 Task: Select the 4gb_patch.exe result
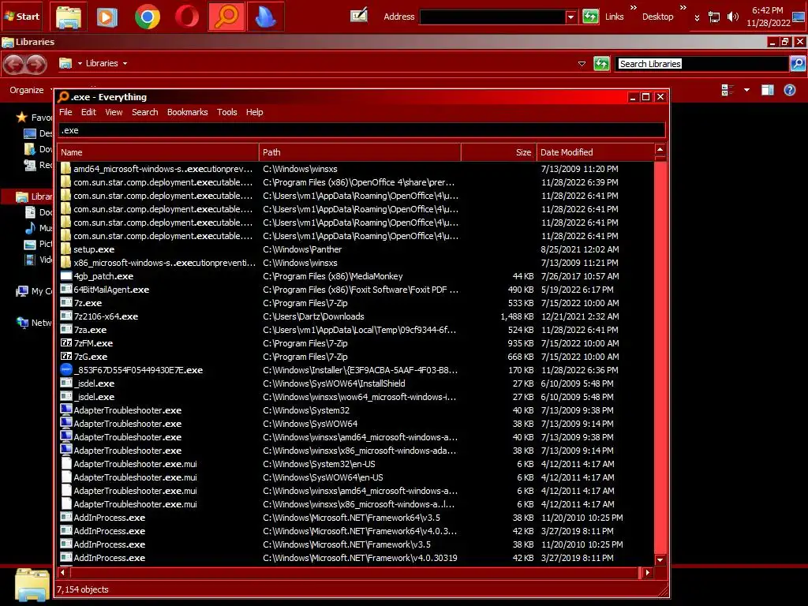pyautogui.click(x=356, y=275)
